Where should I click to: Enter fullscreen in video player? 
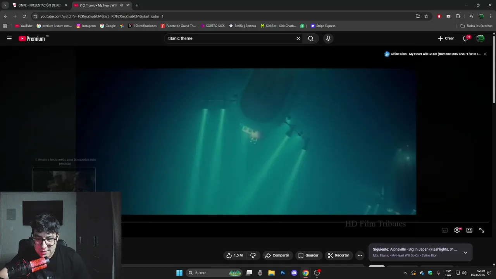(482, 230)
